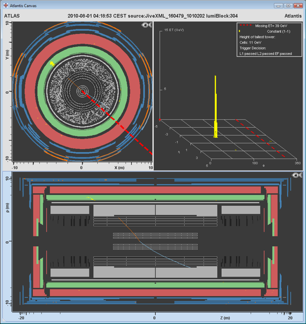Click the ATLAS label in header
The width and height of the screenshot is (306, 324).
coord(12,16)
